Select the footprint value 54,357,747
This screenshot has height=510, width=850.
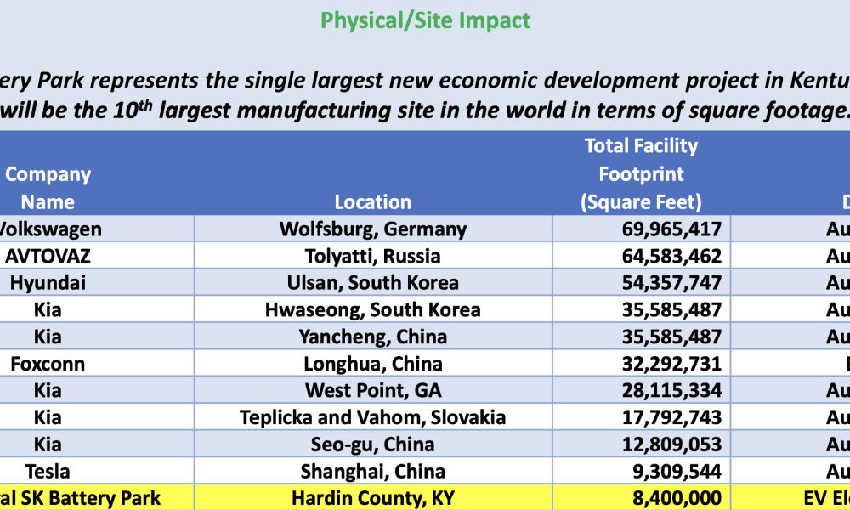pyautogui.click(x=641, y=282)
